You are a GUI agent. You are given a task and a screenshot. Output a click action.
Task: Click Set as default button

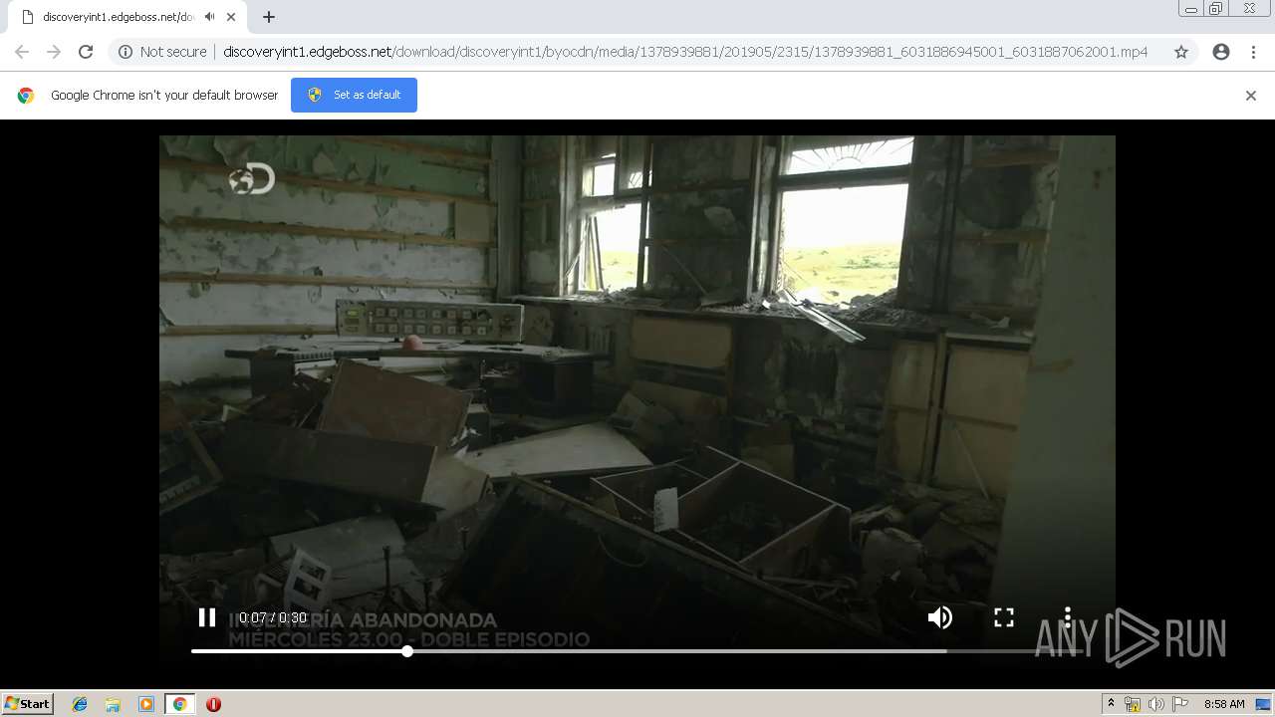pos(354,95)
